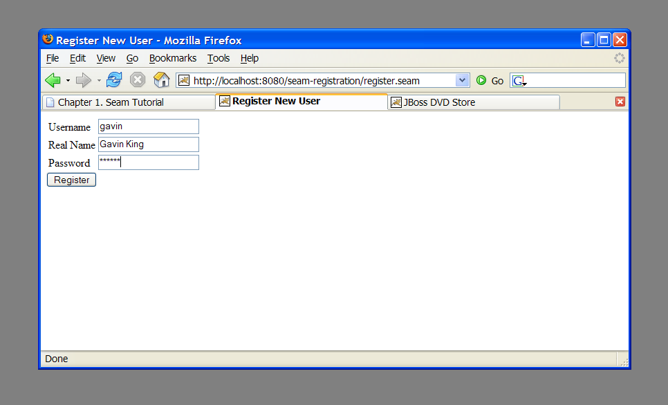Click the Real Name text field
The image size is (668, 405).
[x=149, y=144]
